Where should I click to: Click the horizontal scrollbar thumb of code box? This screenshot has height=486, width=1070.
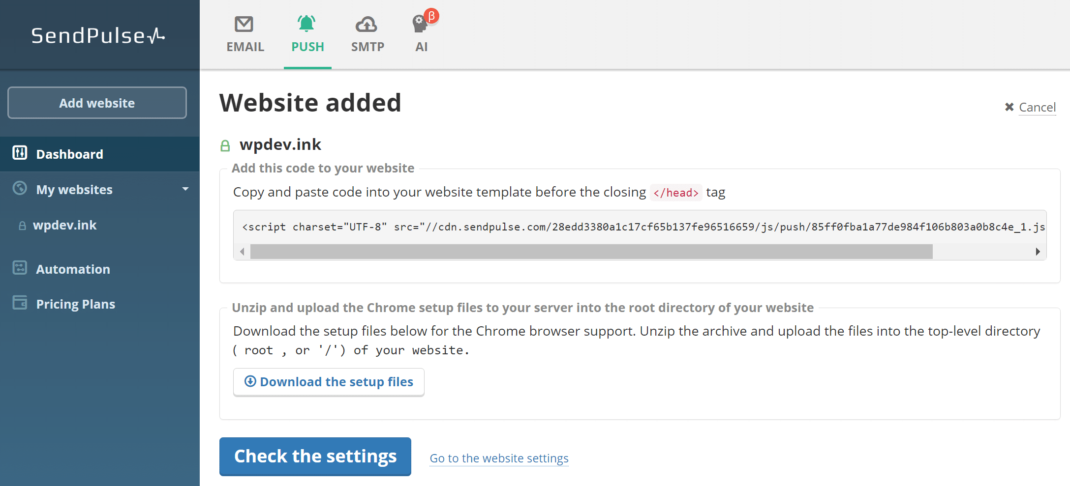(x=591, y=252)
